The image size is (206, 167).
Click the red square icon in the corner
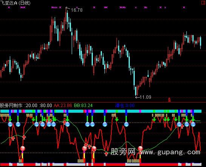coord(203,3)
